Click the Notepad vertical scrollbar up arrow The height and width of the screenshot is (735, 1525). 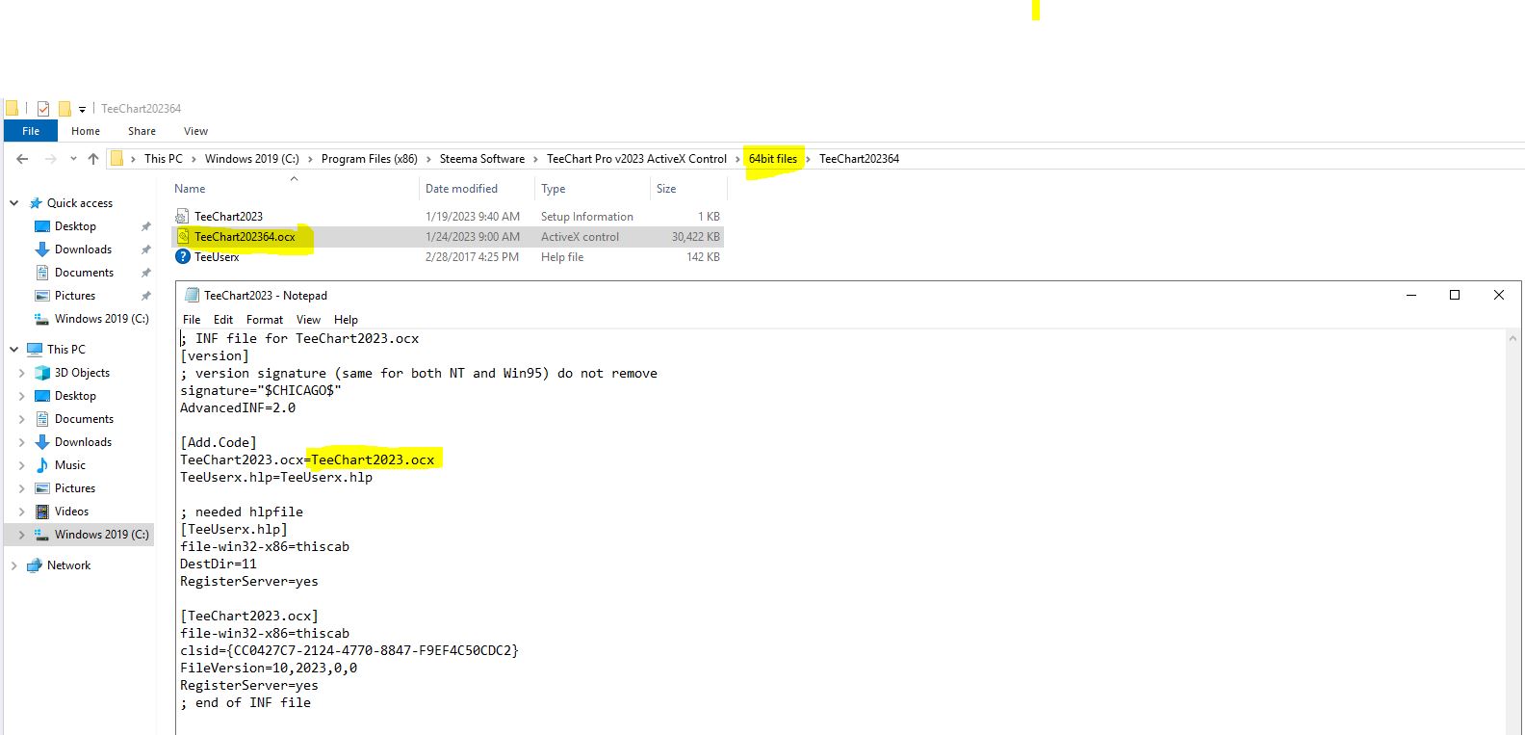click(x=1513, y=338)
